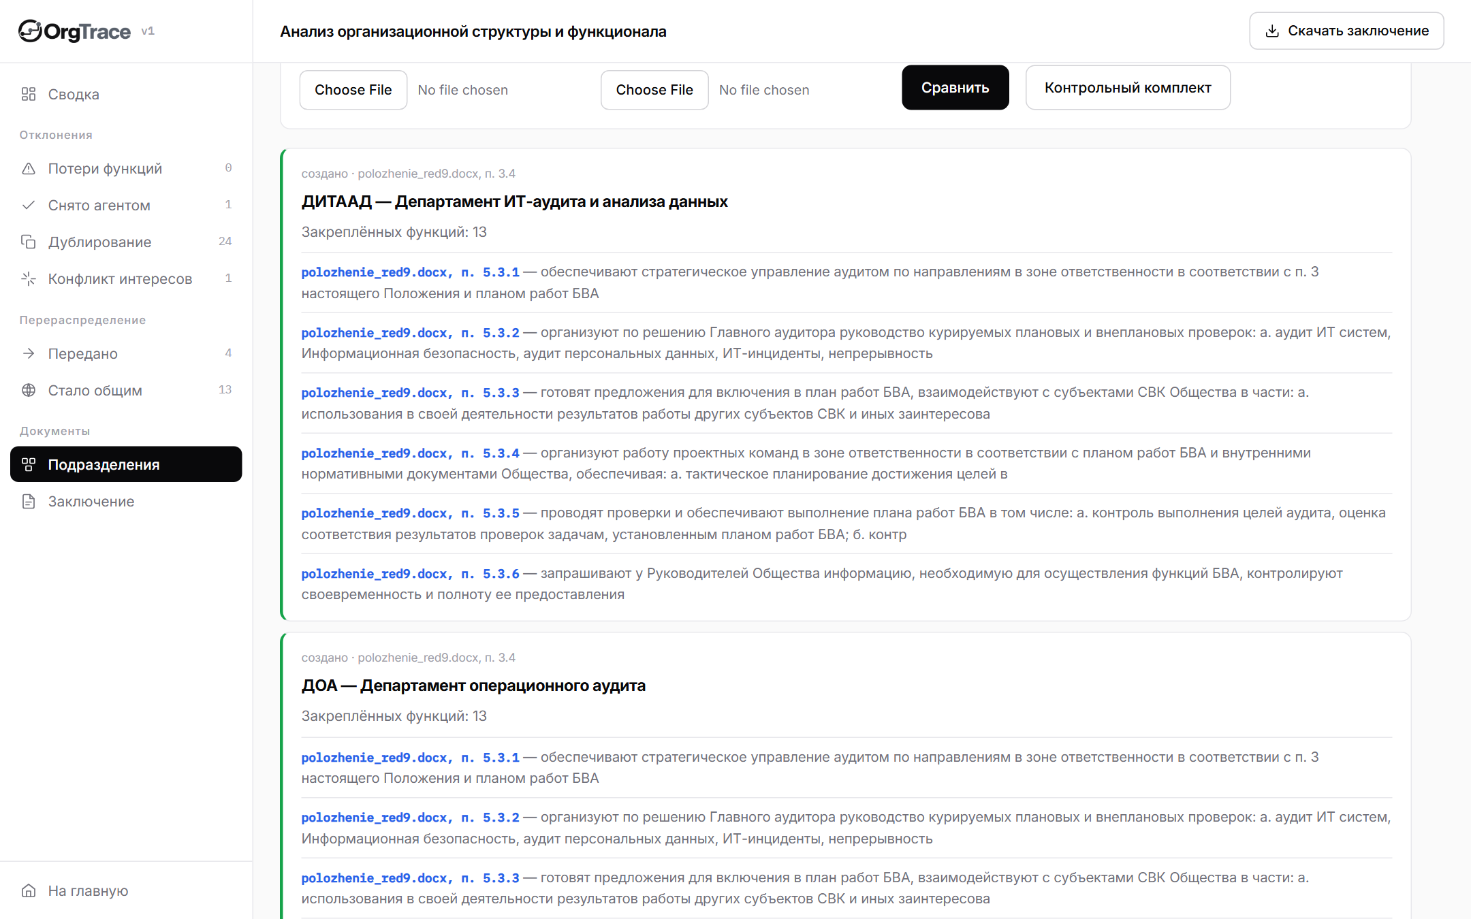The height and width of the screenshot is (919, 1471).
Task: Return via На главную
Action: [126, 890]
